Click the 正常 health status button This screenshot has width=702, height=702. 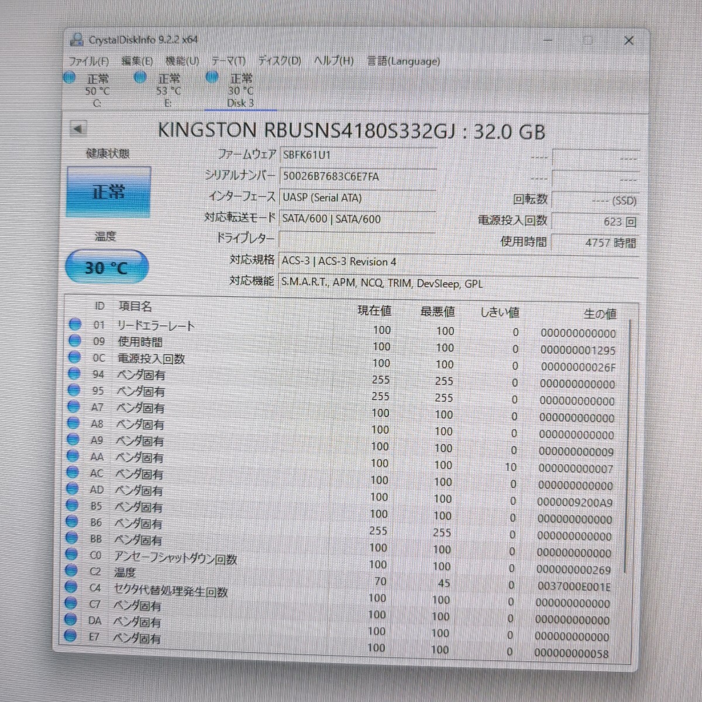click(108, 192)
